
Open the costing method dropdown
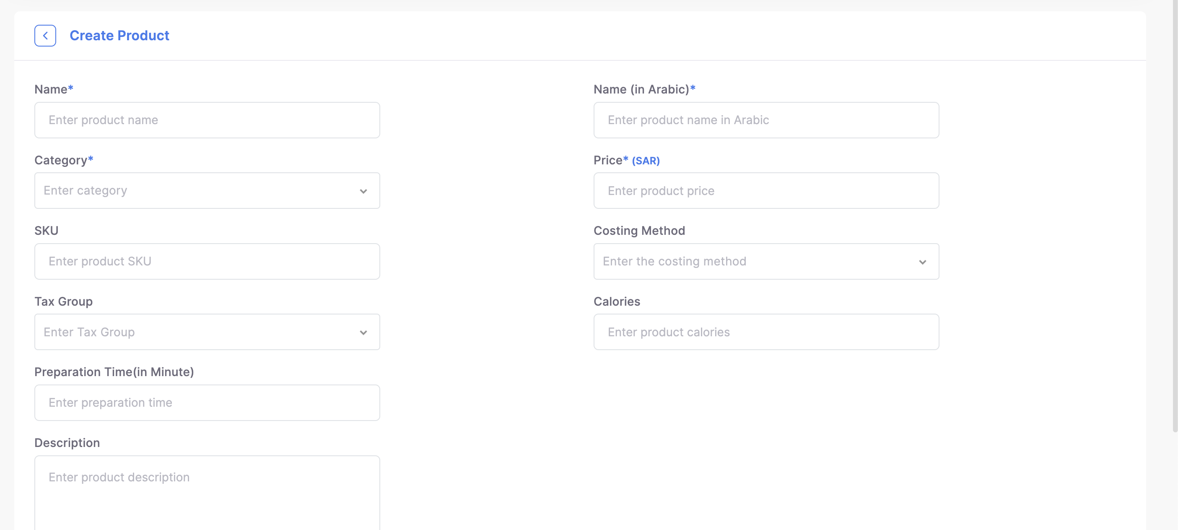coord(766,262)
